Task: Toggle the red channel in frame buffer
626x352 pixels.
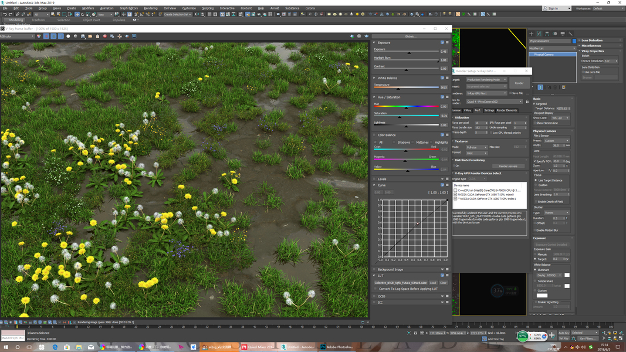Action: click(x=46, y=36)
